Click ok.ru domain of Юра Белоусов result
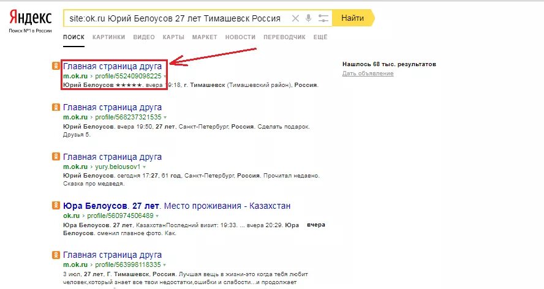This screenshot has width=544, height=289. [x=72, y=216]
